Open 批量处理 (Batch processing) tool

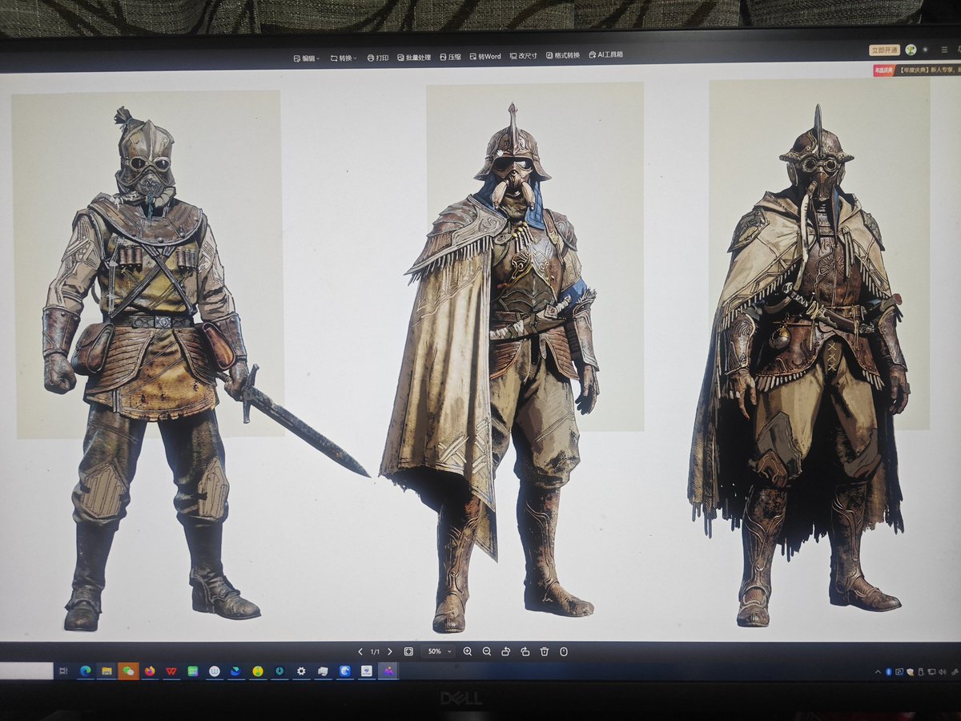click(413, 58)
